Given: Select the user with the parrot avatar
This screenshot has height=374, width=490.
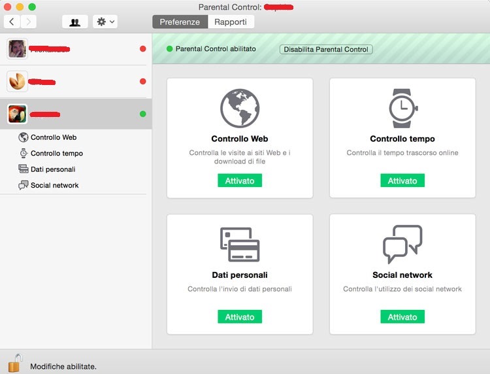Looking at the screenshot, I should click(x=76, y=114).
